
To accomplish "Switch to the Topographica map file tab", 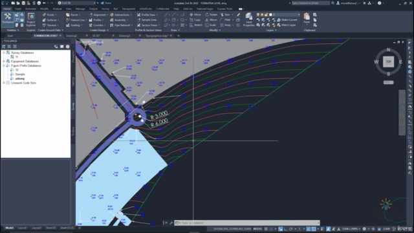I will click(x=157, y=36).
